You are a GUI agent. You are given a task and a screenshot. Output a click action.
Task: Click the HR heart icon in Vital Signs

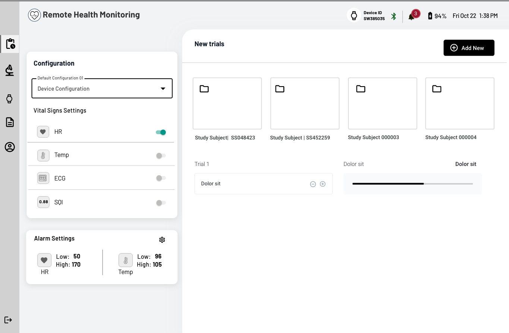(43, 132)
